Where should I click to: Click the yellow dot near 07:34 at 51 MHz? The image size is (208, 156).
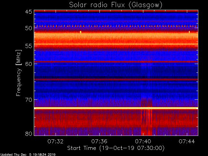81,32
